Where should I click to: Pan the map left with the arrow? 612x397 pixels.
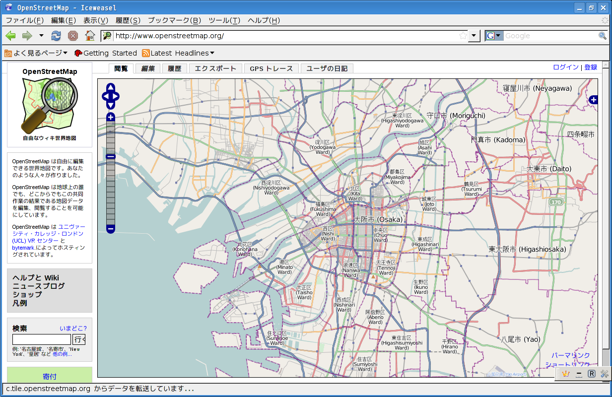point(105,96)
